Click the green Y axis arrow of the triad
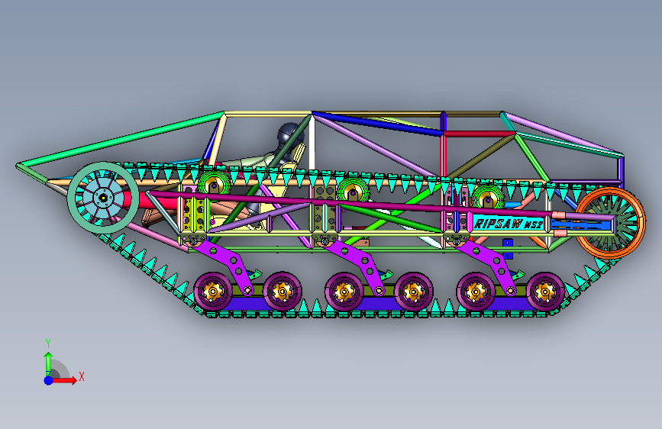This screenshot has width=662, height=429. click(x=48, y=363)
